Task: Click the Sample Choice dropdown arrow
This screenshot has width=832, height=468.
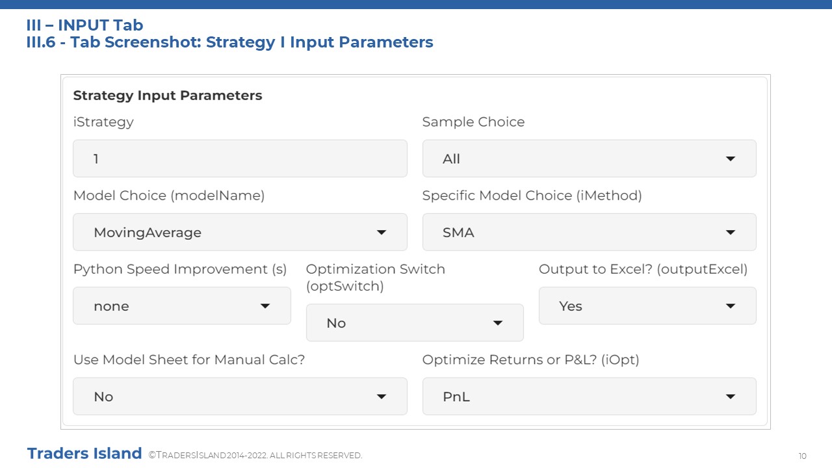Action: [731, 159]
